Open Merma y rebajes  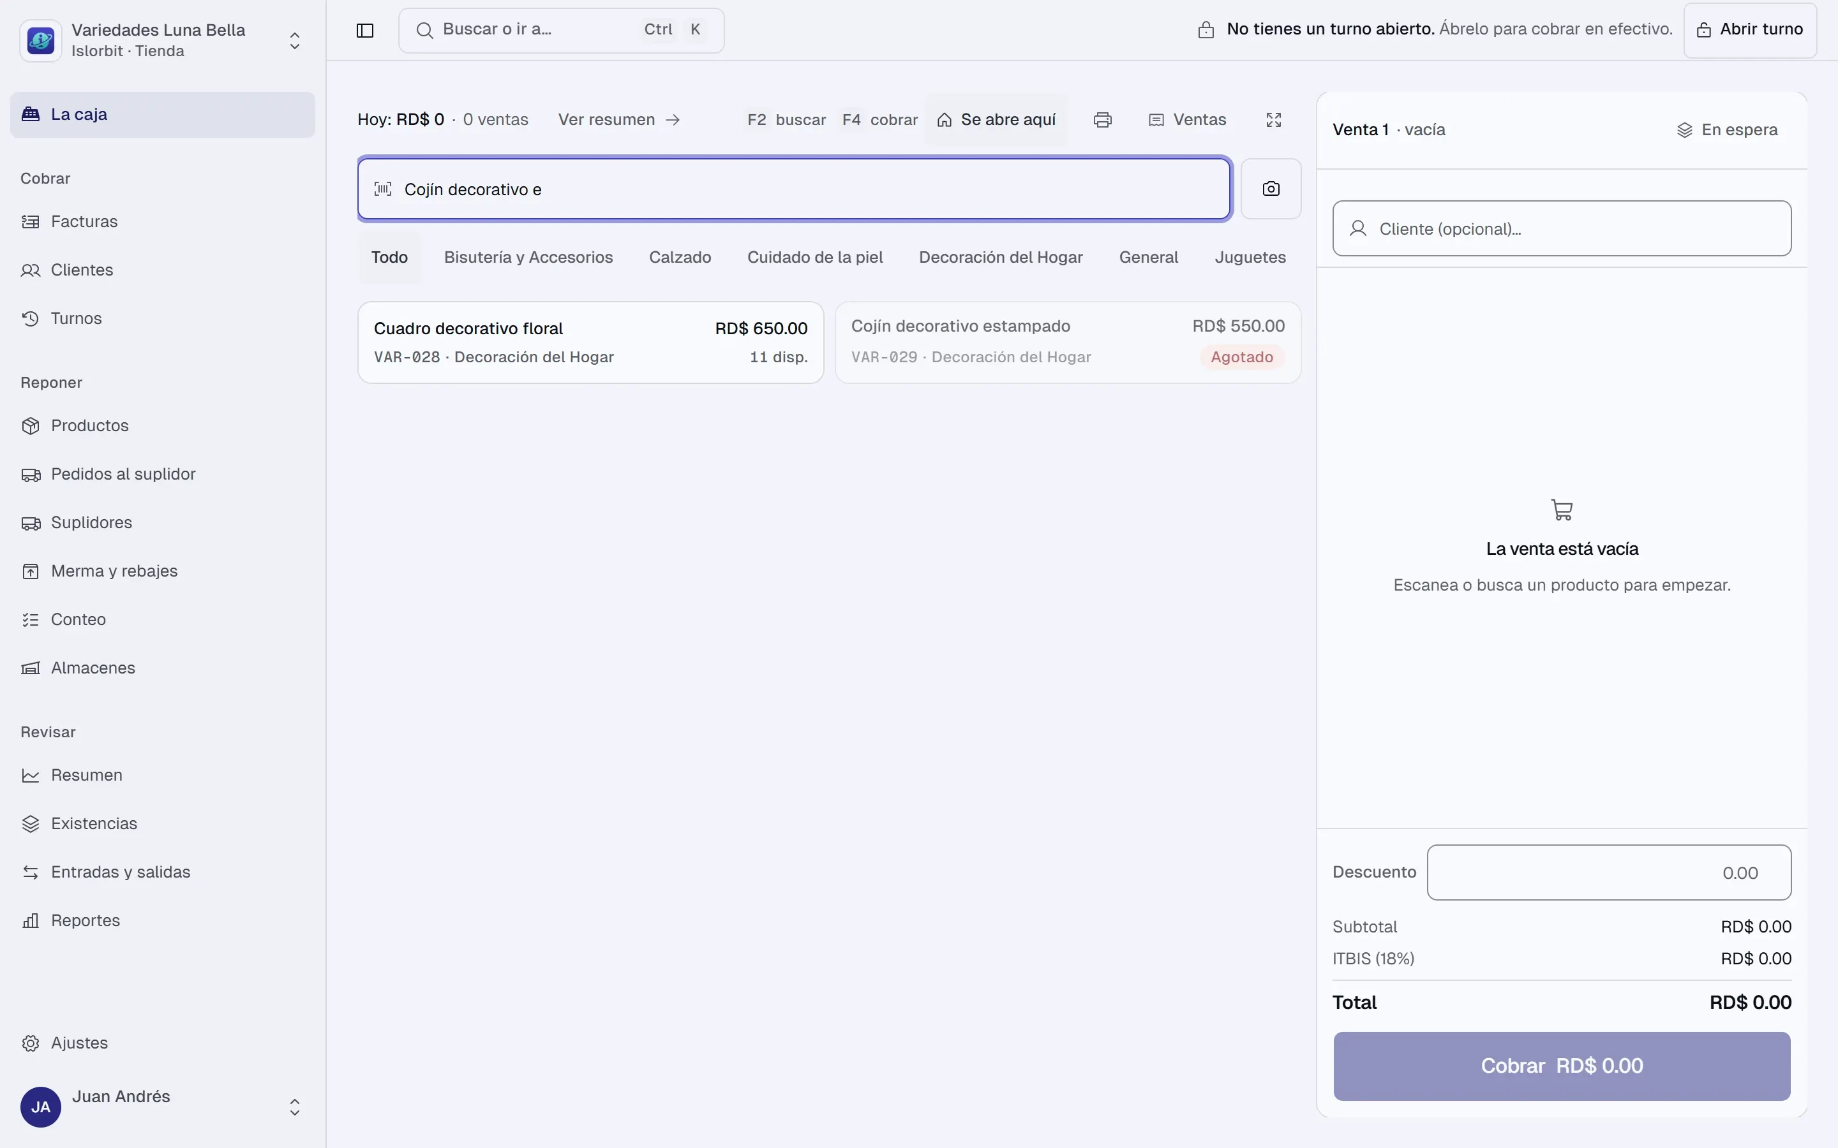pyautogui.click(x=163, y=571)
